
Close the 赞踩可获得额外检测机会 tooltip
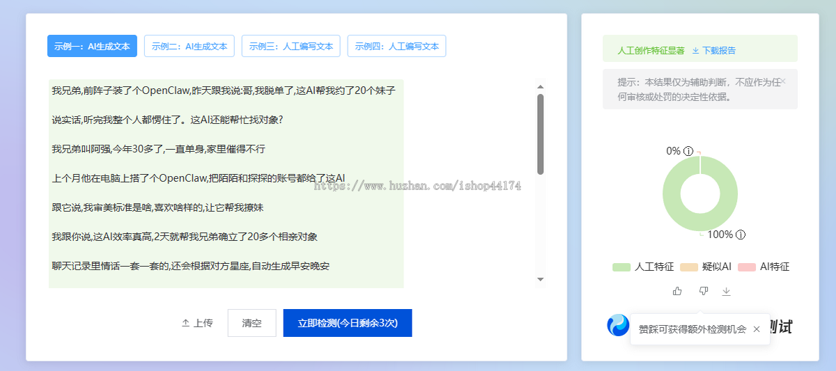pos(757,329)
